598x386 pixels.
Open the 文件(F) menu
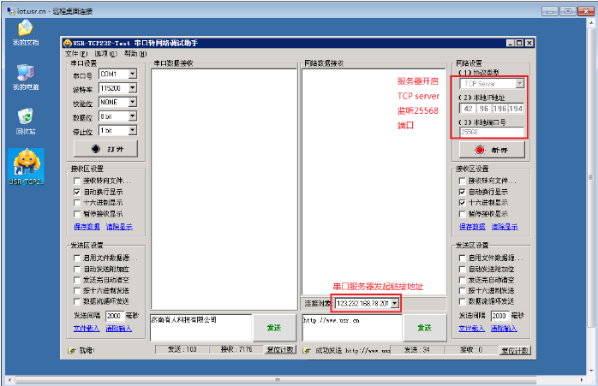pos(71,53)
